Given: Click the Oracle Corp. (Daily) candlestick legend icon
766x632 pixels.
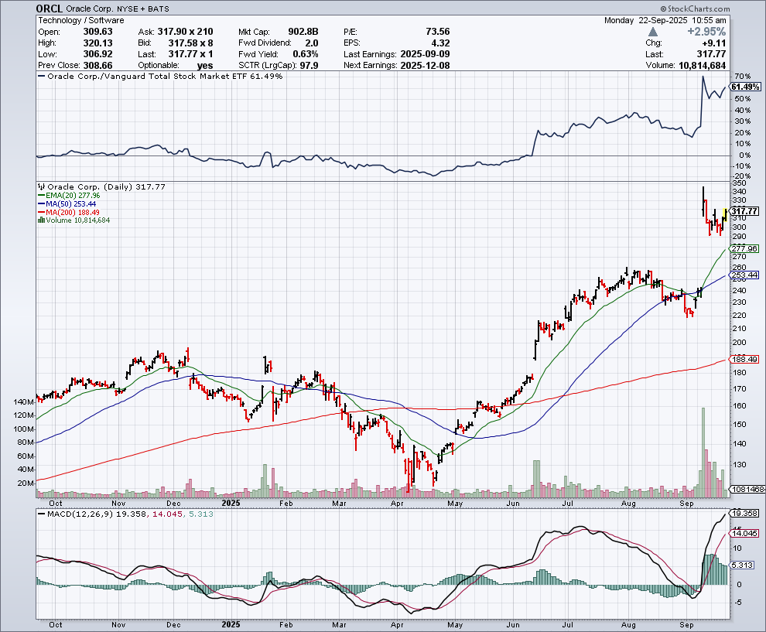Looking at the screenshot, I should 40,187.
